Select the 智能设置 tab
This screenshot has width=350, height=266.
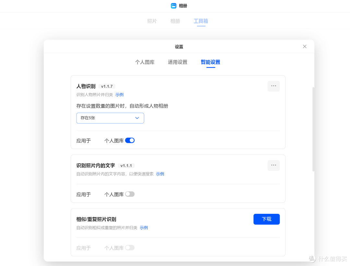210,62
